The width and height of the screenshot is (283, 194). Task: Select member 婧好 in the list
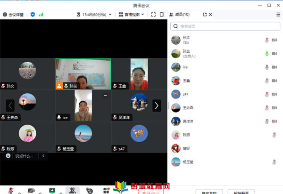[225, 148]
